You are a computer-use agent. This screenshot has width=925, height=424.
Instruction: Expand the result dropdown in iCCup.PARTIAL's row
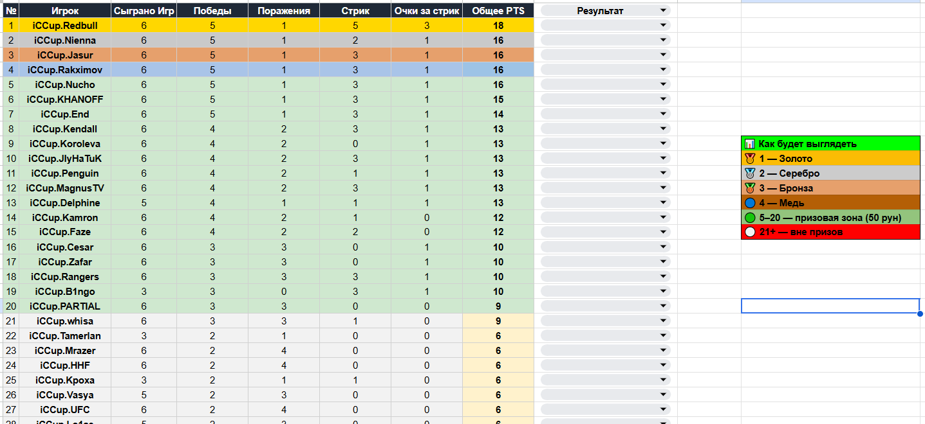pyautogui.click(x=663, y=306)
